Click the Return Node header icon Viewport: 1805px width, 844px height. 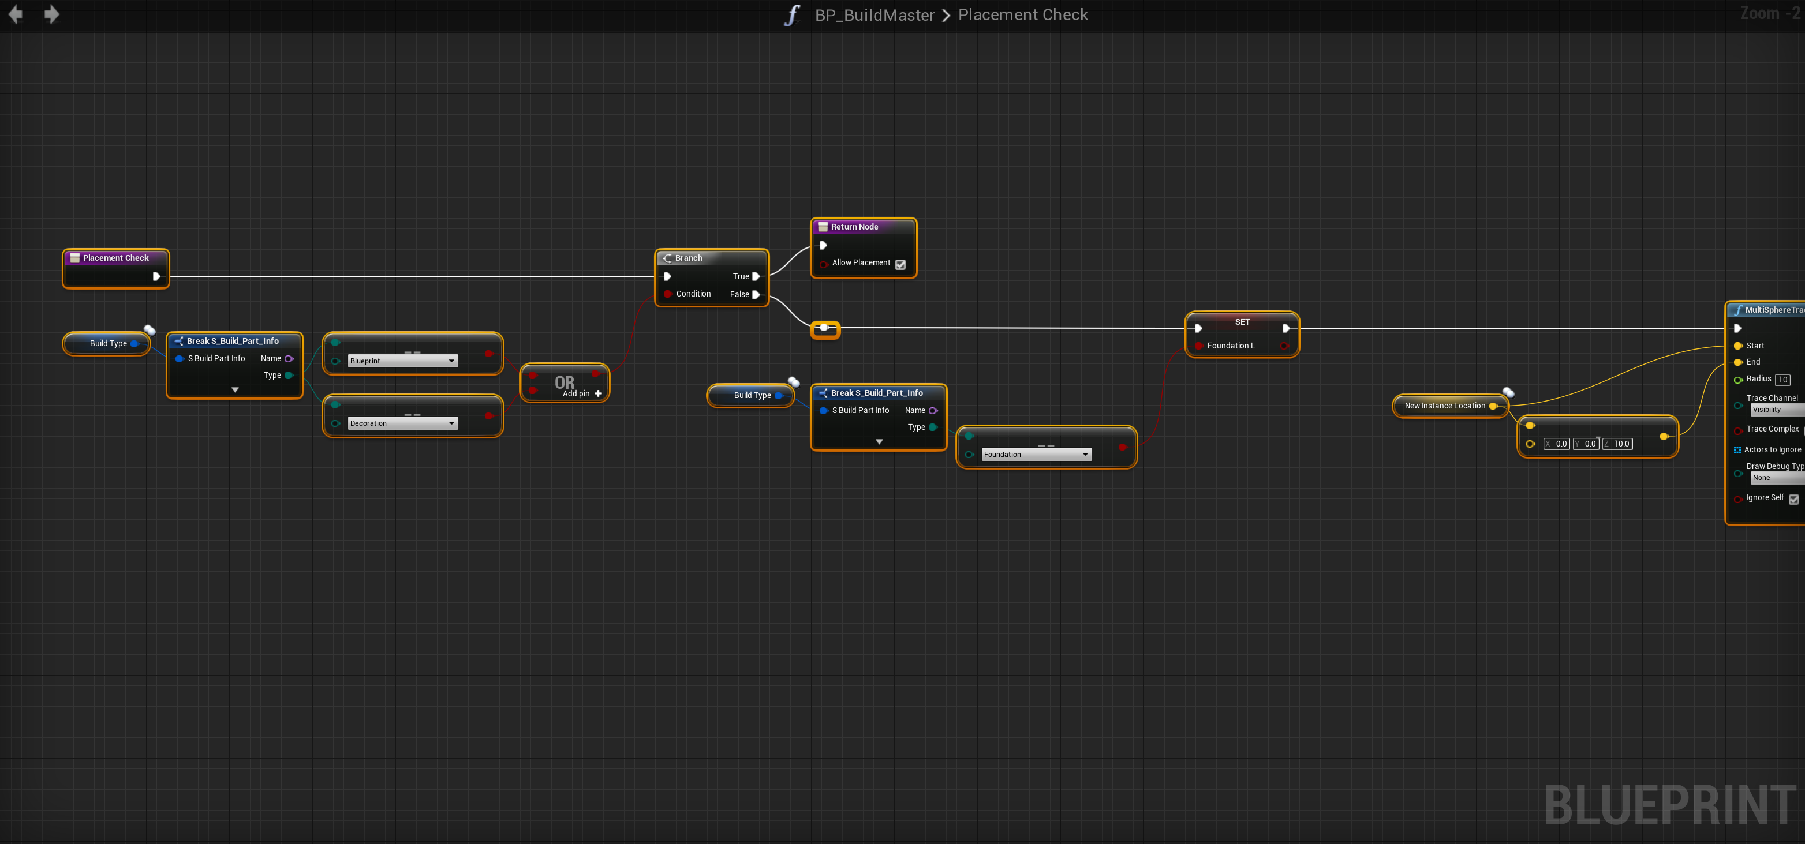coord(823,227)
